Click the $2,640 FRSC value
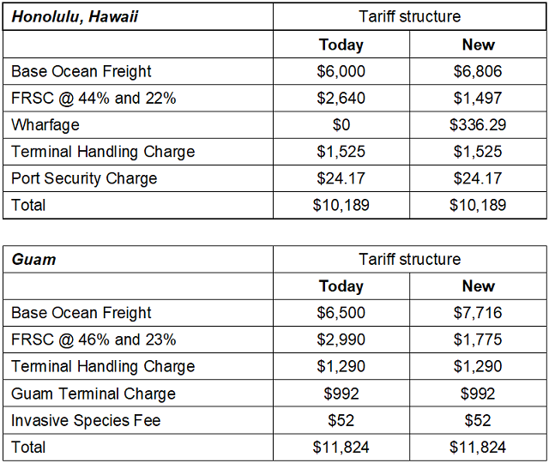The image size is (549, 463). click(x=341, y=98)
